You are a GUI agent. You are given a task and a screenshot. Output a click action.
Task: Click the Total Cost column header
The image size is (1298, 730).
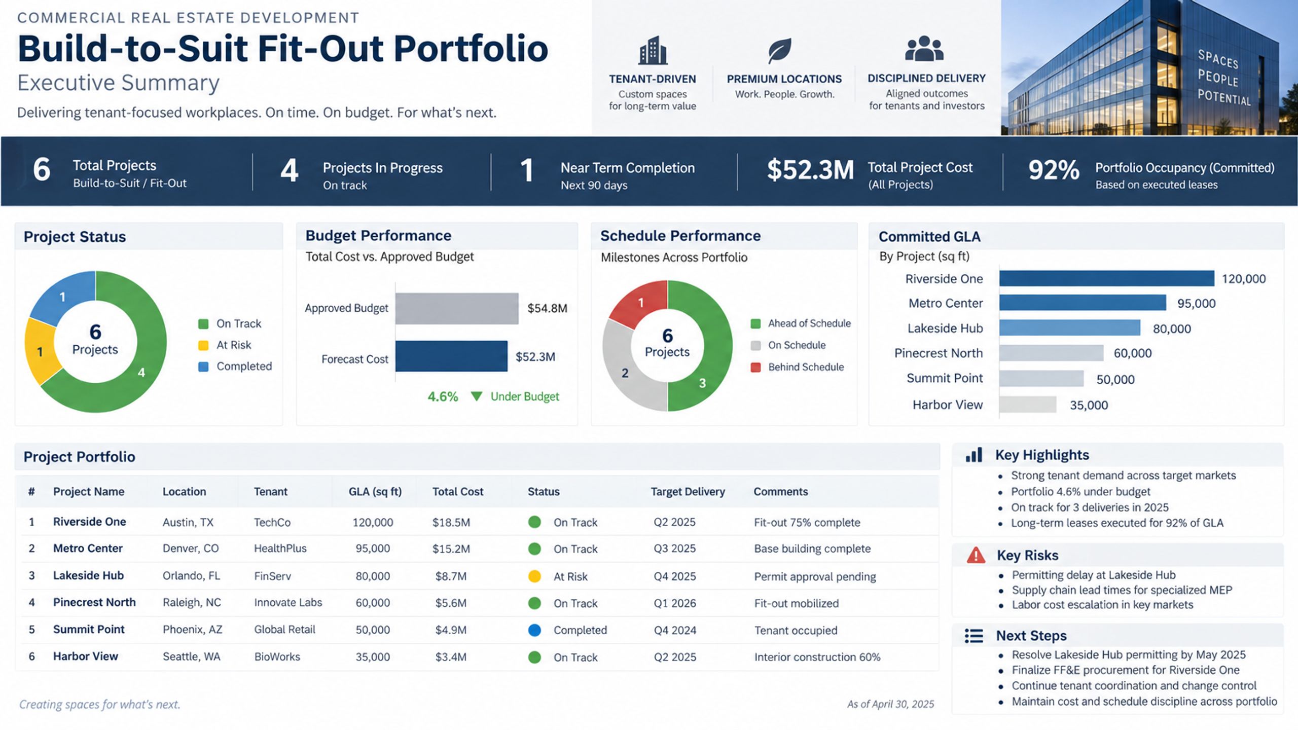click(458, 491)
